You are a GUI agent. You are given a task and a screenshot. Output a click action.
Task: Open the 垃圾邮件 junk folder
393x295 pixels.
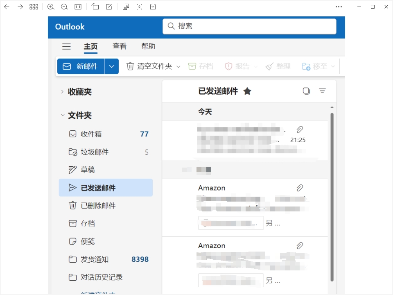coord(106,152)
